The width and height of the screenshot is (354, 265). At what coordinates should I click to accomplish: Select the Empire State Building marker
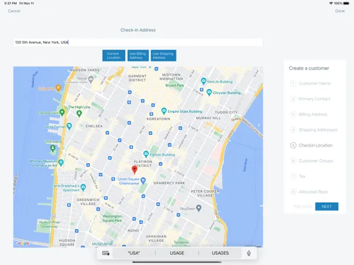164,111
